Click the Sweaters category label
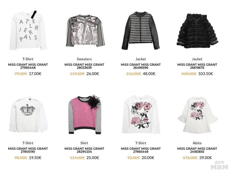This screenshot has width=232, height=173. point(84,59)
